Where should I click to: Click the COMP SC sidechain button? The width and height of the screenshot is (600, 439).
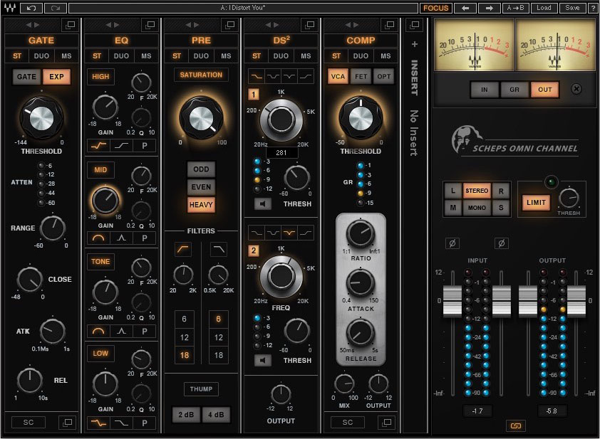(x=348, y=422)
